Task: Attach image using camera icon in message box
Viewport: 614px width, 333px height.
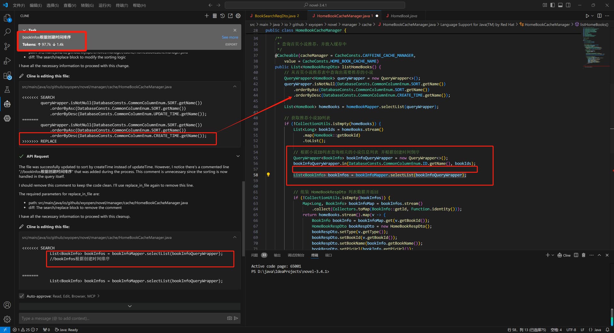Action: 229,318
